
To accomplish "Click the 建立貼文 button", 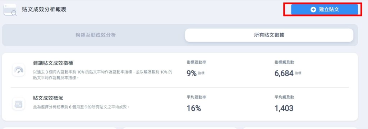I will 325,10.
